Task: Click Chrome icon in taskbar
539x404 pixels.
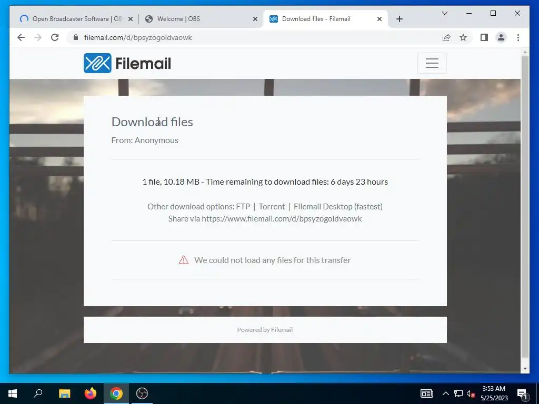Action: pos(116,393)
